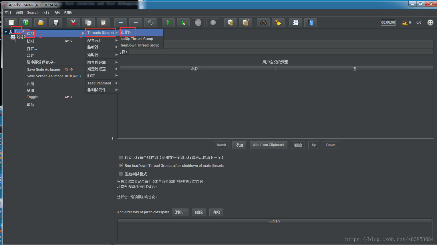
Task: Click 添加 button below variables table
Action: (239, 145)
